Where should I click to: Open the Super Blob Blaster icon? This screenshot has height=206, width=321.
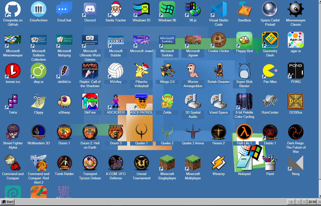244,71
